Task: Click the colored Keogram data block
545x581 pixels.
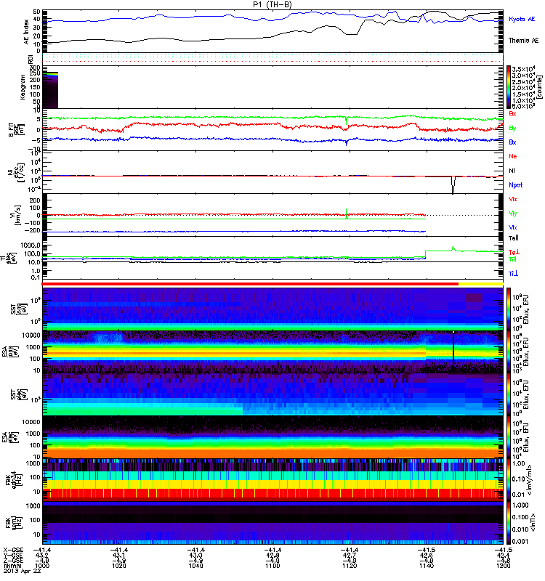Action: click(50, 90)
